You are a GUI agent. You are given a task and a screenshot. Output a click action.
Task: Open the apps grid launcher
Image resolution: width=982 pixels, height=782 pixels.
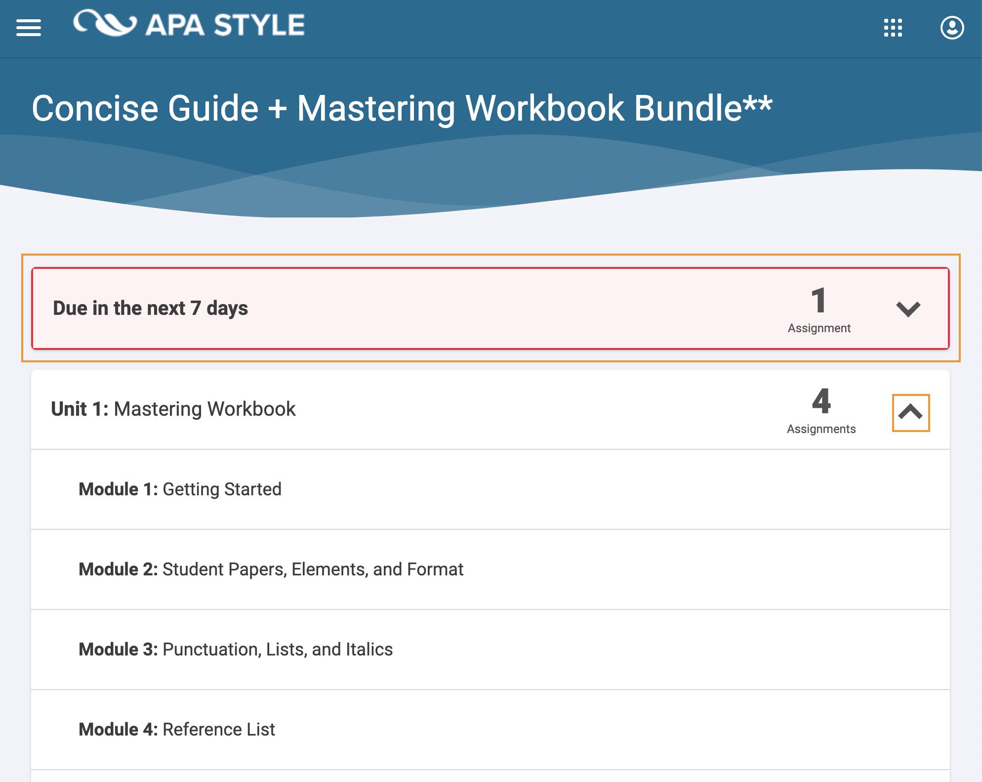point(893,28)
